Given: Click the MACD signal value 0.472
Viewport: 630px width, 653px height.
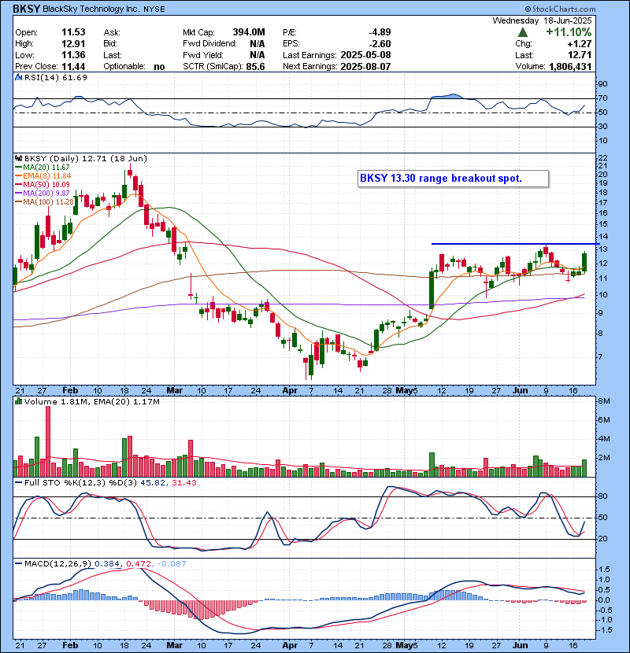Looking at the screenshot, I should point(139,564).
